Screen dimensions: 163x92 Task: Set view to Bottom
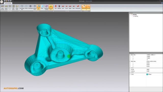click(59, 7)
